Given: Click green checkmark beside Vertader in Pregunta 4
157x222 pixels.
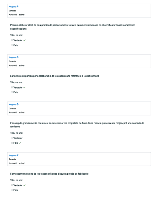Looking at the screenshot, I should coord(25,40).
